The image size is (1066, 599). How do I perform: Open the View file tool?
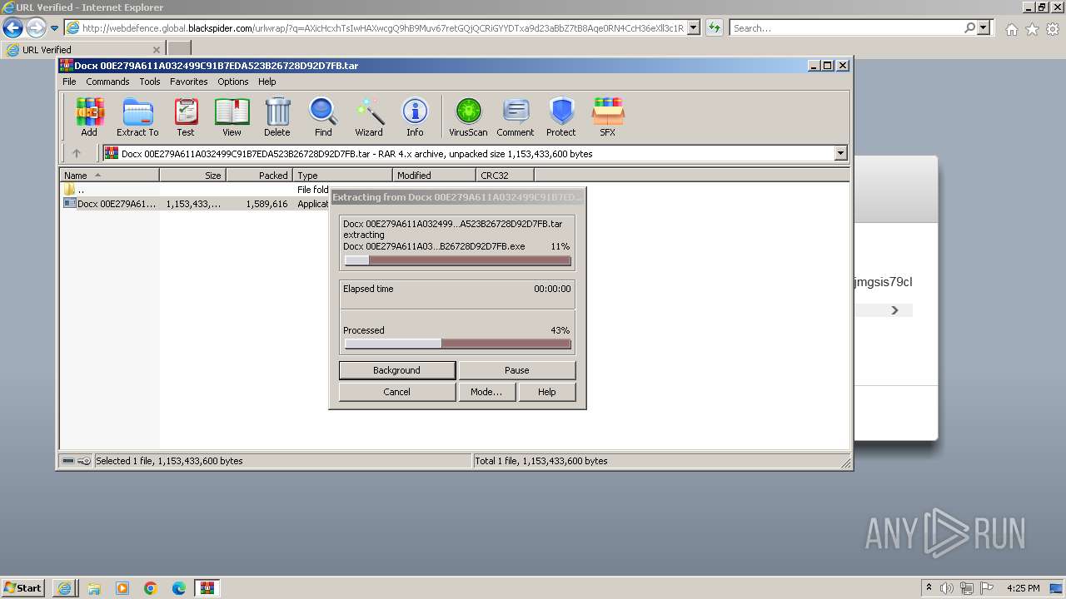[232, 116]
